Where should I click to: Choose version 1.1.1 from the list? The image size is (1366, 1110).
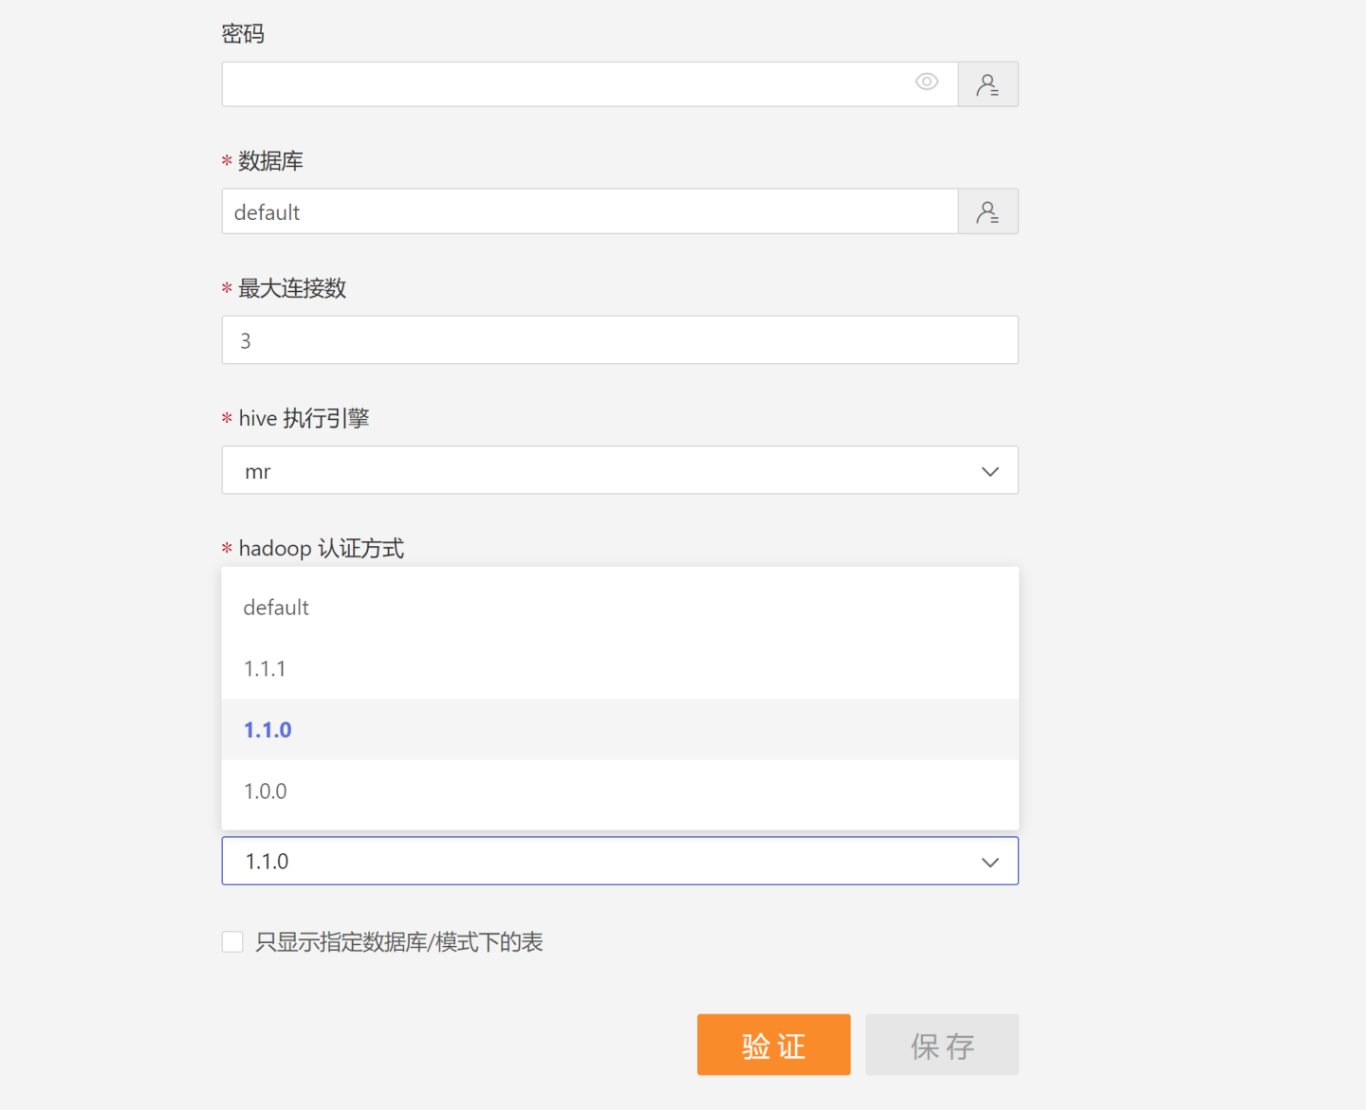(x=265, y=669)
